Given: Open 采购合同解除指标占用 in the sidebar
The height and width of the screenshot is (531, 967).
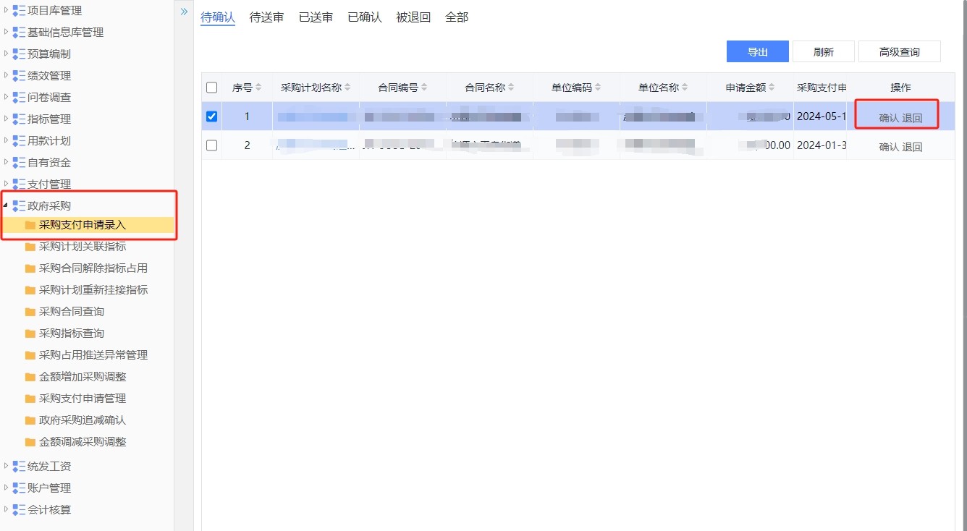Looking at the screenshot, I should coord(93,268).
